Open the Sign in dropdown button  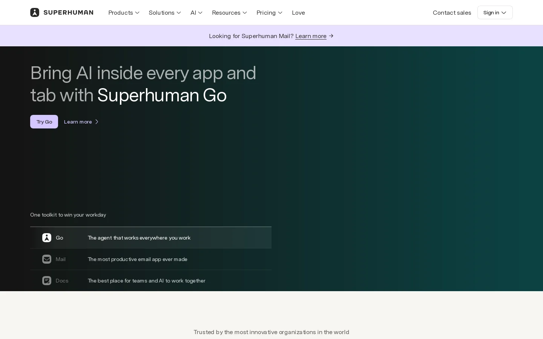[495, 12]
